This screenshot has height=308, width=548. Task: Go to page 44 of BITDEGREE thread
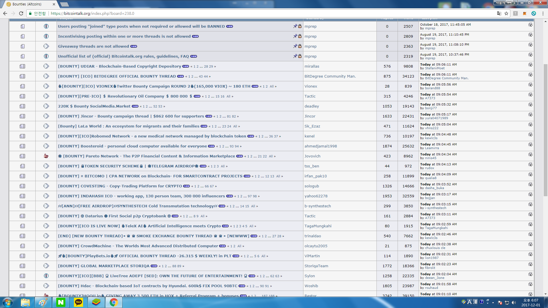(206, 76)
